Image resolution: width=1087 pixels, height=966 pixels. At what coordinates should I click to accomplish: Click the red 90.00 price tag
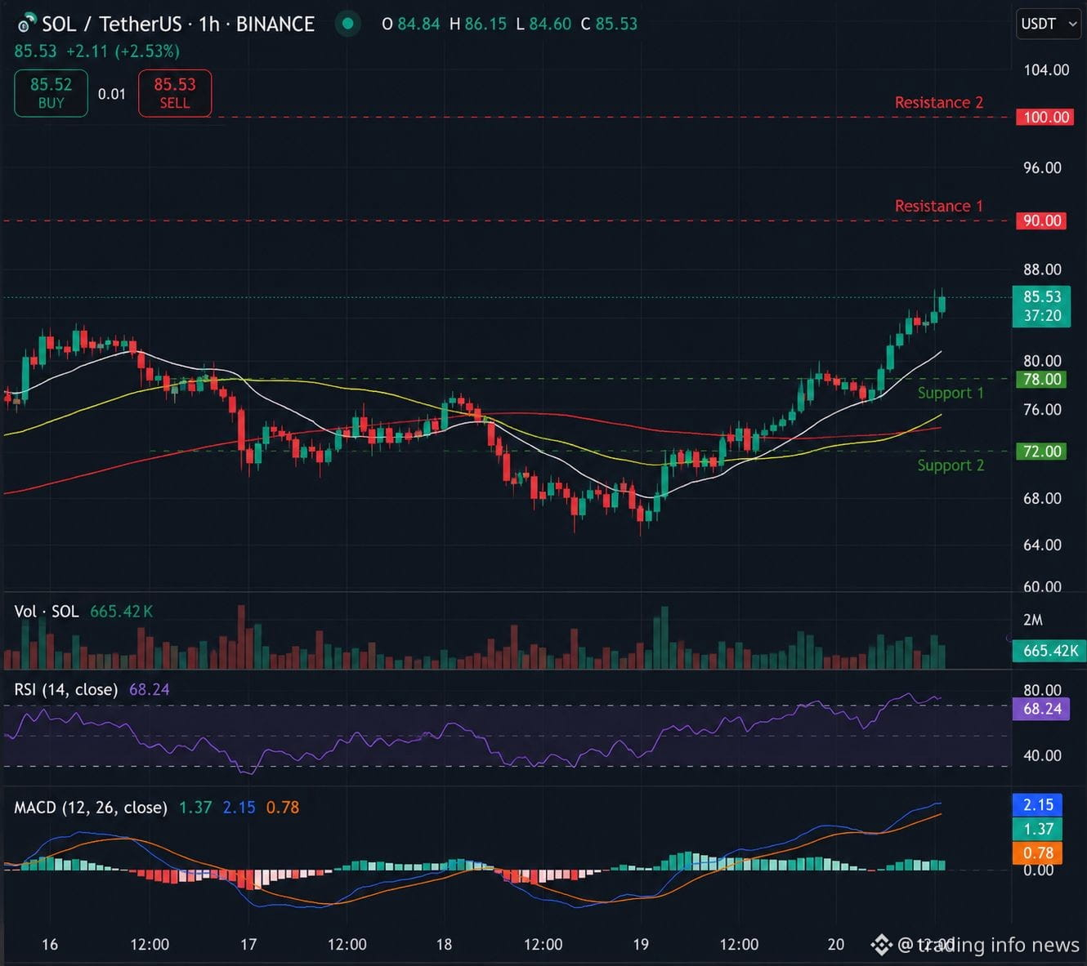point(1042,220)
